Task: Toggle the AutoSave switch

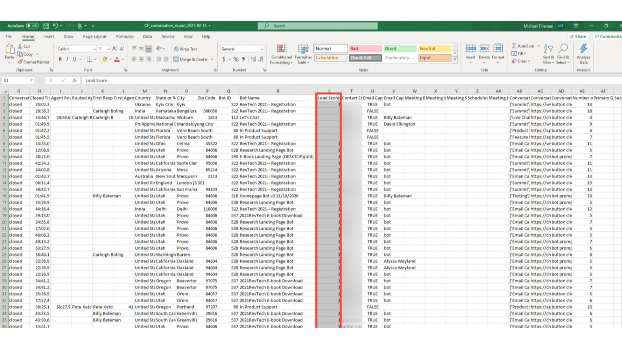Action: [x=32, y=26]
